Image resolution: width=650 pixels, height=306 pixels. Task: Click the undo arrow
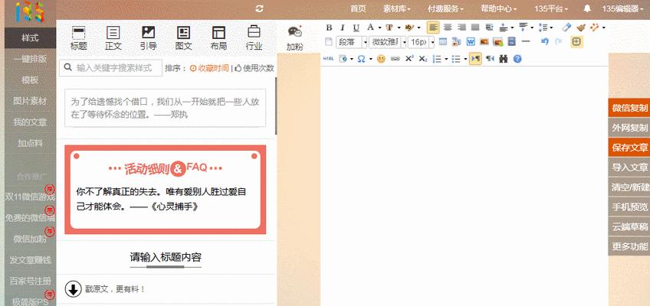(545, 42)
